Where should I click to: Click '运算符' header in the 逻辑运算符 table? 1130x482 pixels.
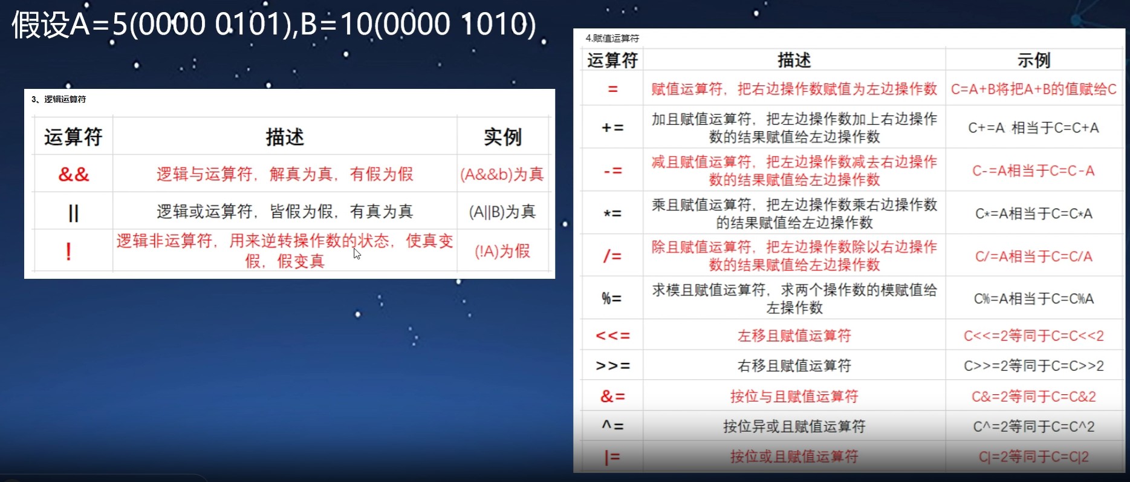coord(73,137)
